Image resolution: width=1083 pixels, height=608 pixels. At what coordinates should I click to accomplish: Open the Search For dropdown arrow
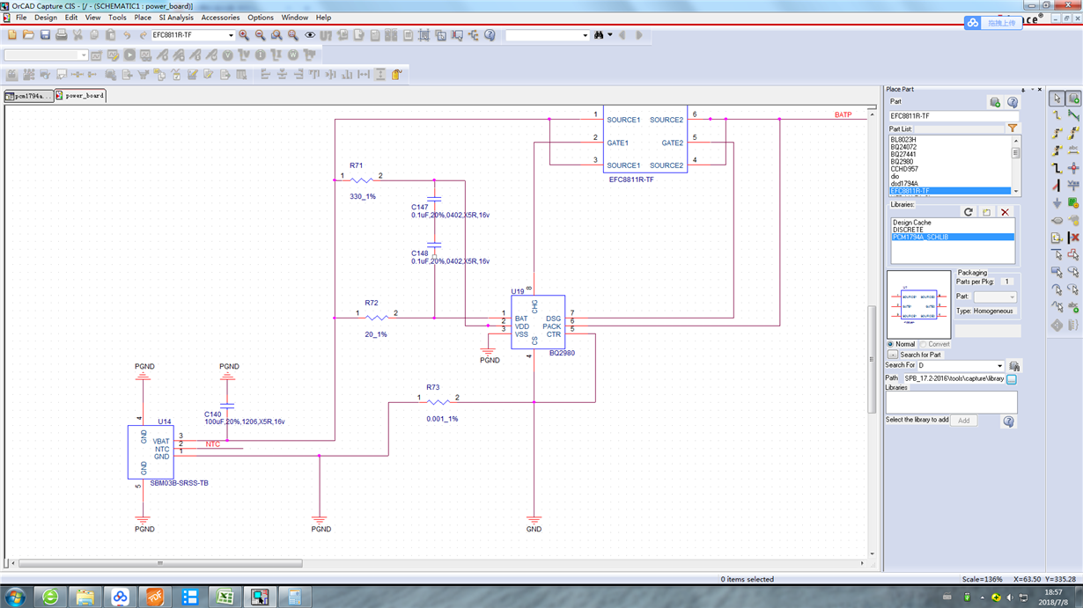click(999, 366)
